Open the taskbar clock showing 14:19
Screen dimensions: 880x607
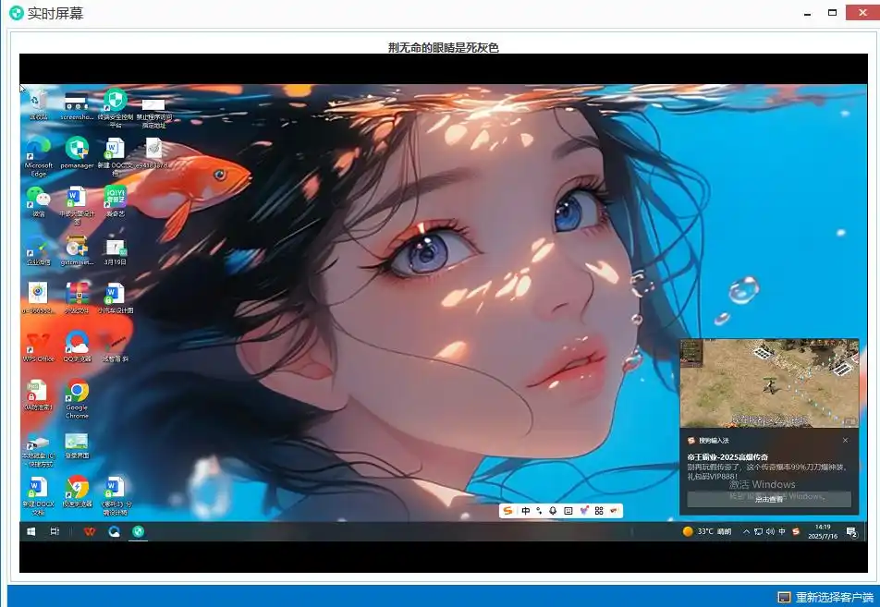pyautogui.click(x=823, y=531)
